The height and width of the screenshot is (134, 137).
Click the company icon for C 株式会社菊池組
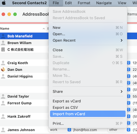click(x=3, y=50)
